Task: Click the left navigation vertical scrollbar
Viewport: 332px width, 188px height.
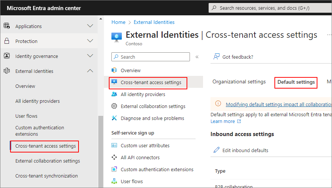Action: 101,151
